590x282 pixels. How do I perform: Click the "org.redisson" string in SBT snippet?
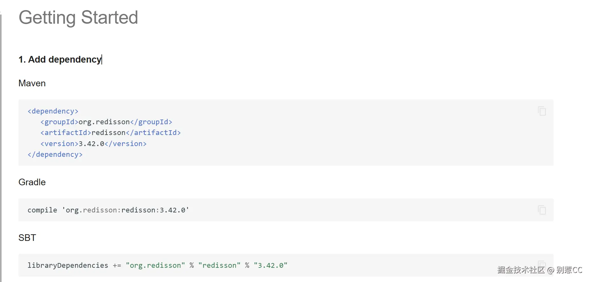tap(155, 266)
